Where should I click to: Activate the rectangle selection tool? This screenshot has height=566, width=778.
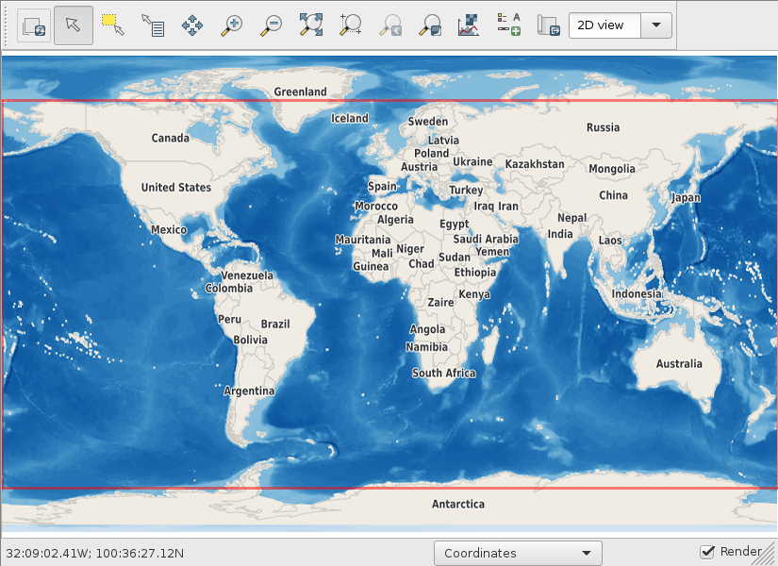click(113, 25)
